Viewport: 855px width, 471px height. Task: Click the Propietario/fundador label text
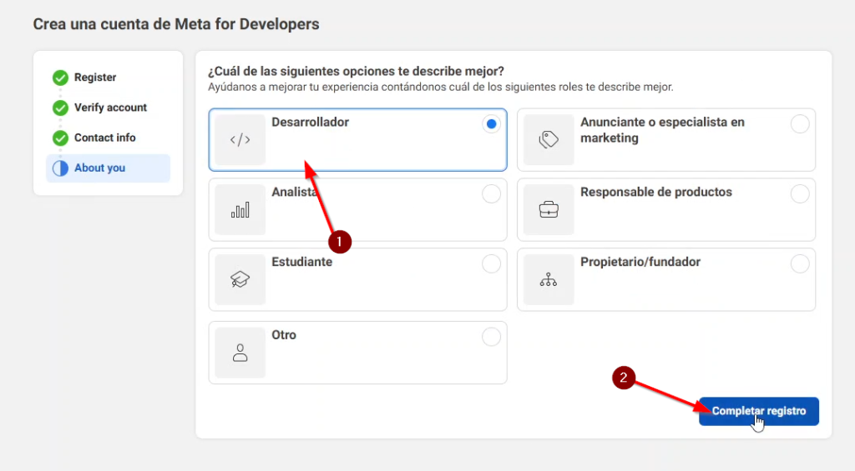pos(640,262)
